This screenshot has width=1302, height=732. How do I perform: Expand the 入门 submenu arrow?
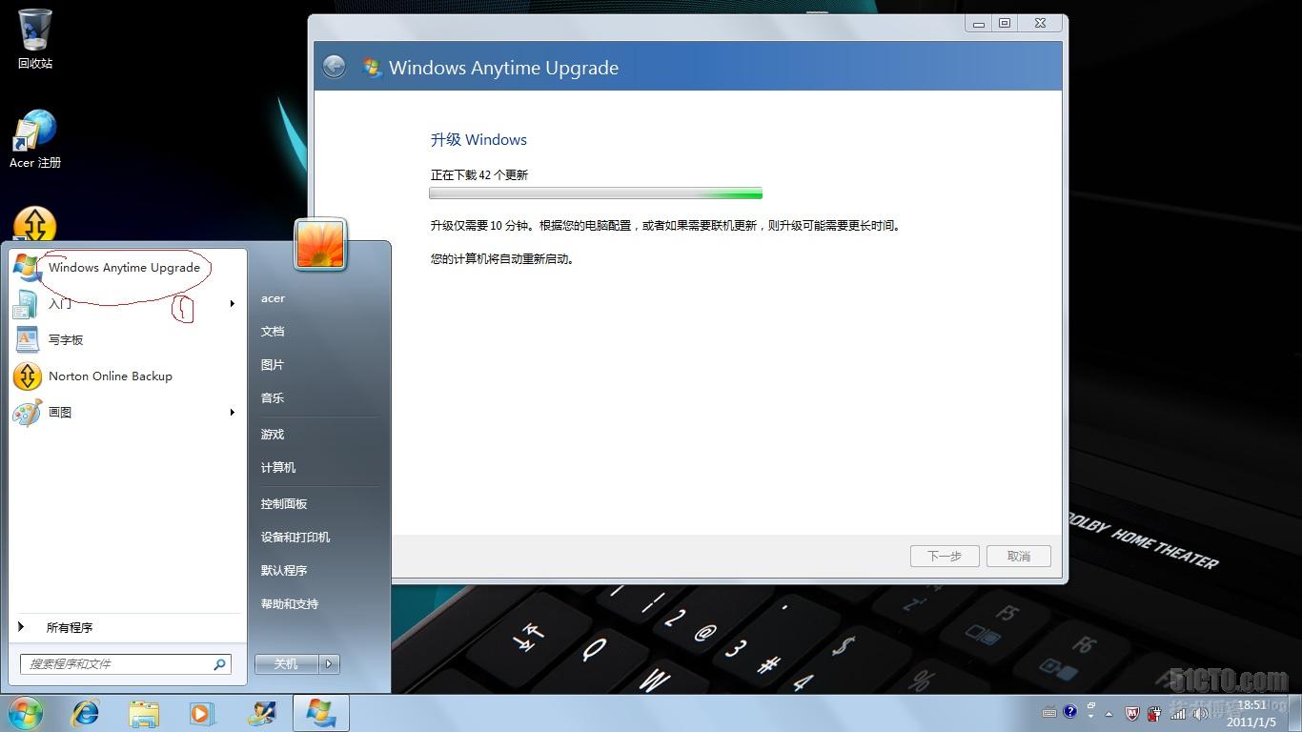(232, 304)
